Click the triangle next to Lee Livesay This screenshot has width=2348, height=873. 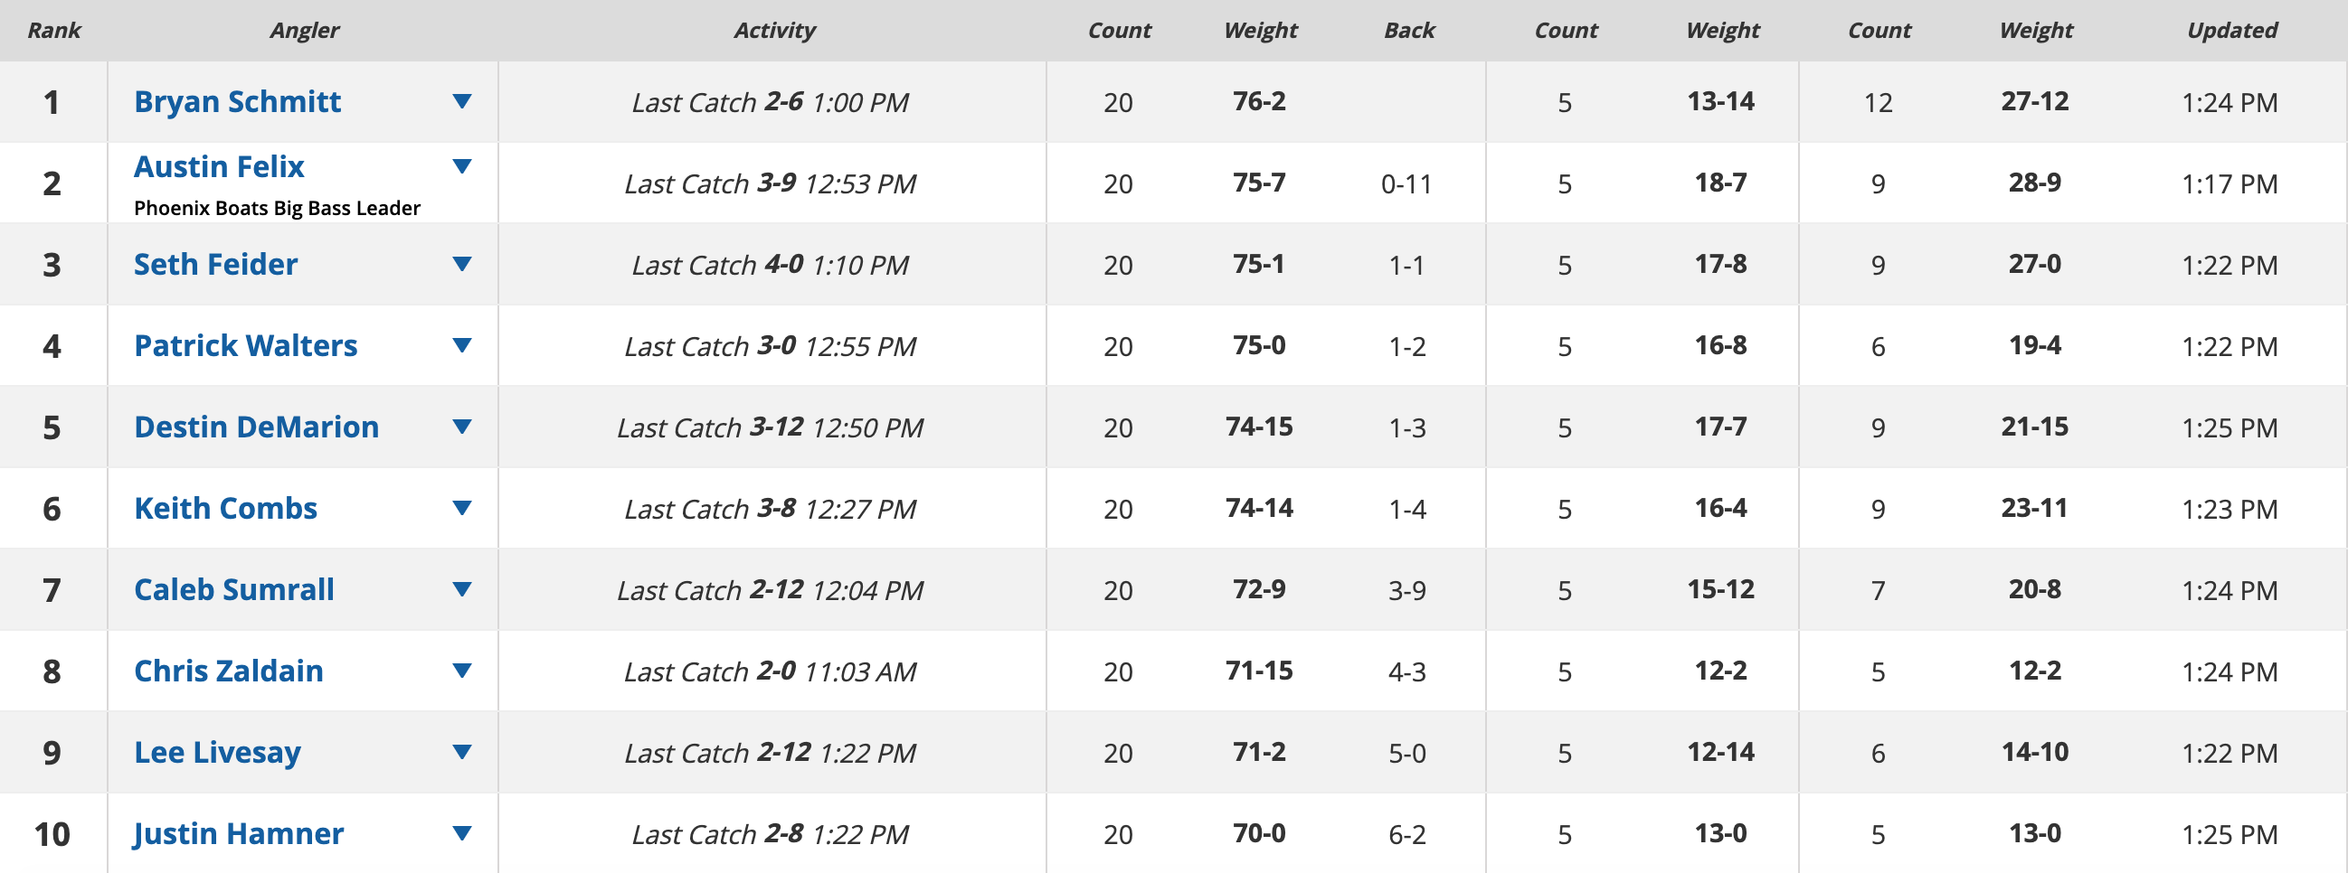[x=462, y=752]
